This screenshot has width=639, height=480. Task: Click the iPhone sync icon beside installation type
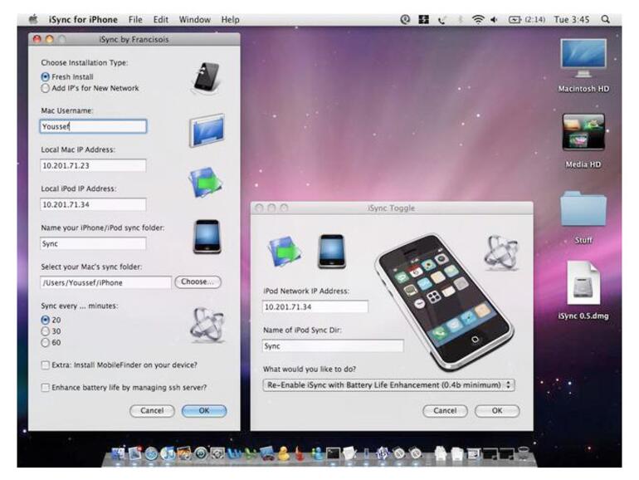tap(207, 77)
